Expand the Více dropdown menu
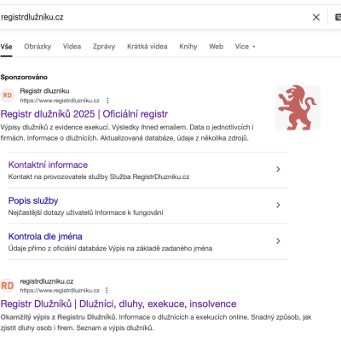Screen dimensions: 341x341 (x=245, y=46)
